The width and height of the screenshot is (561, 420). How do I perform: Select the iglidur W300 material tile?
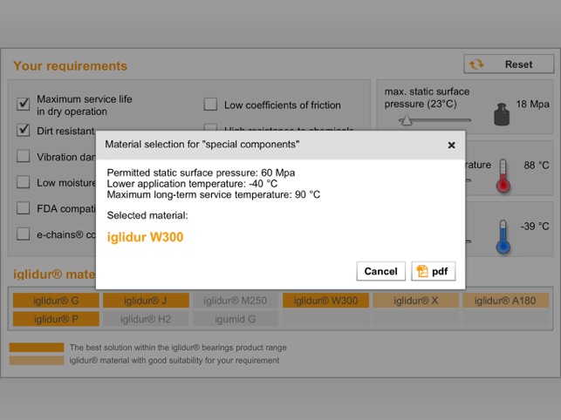point(325,301)
